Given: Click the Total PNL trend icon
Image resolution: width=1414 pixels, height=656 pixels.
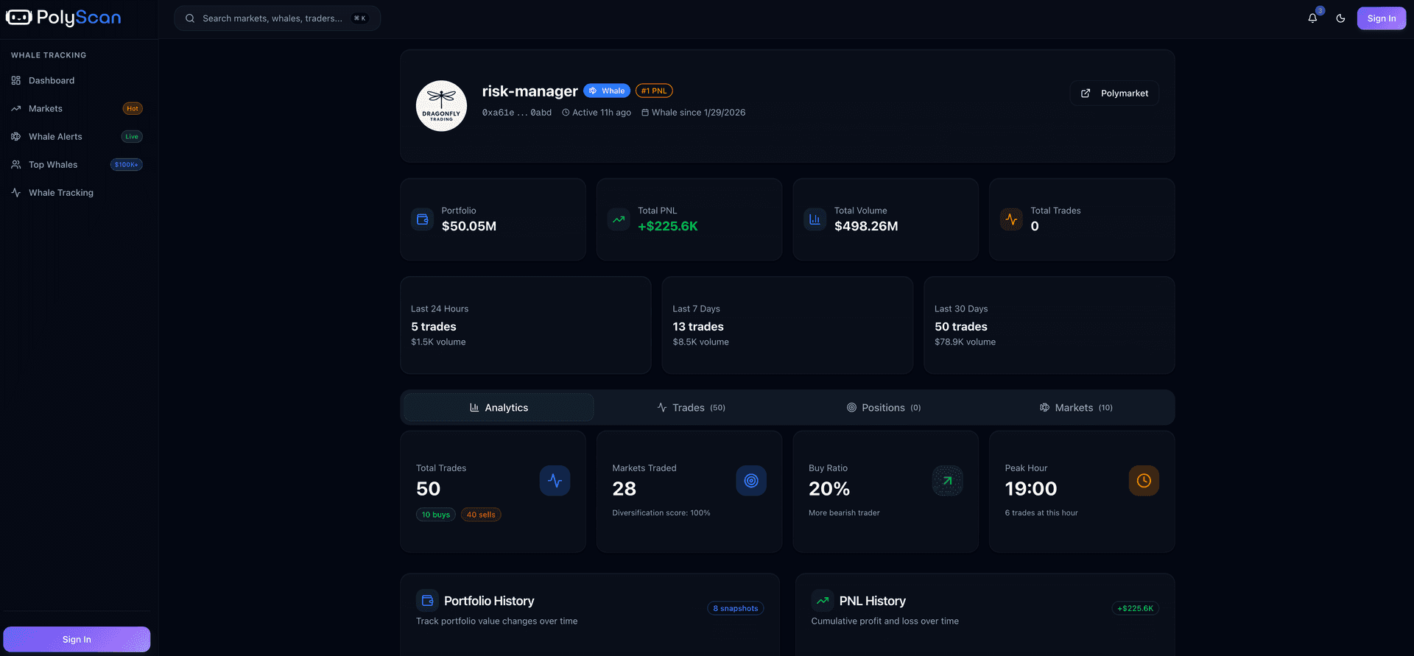Looking at the screenshot, I should click(619, 219).
